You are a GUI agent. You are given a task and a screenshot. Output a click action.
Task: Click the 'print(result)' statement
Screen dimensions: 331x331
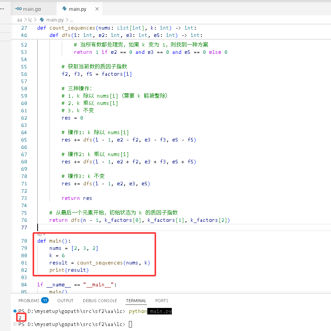point(69,270)
